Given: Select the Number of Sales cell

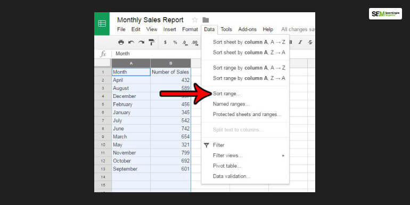Looking at the screenshot, I should (x=171, y=72).
